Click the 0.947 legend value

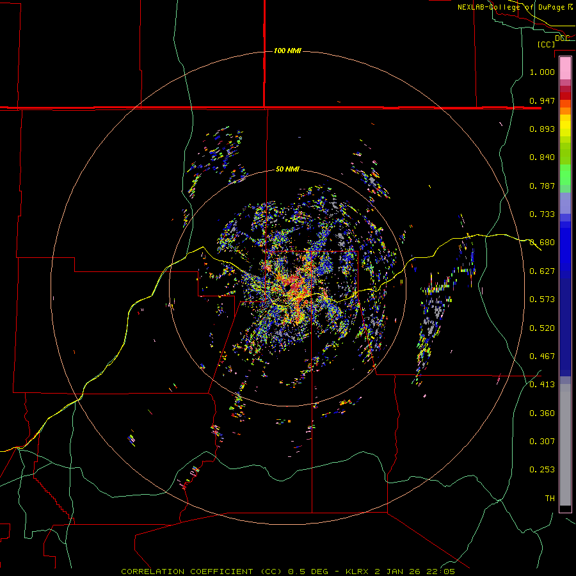[x=542, y=100]
